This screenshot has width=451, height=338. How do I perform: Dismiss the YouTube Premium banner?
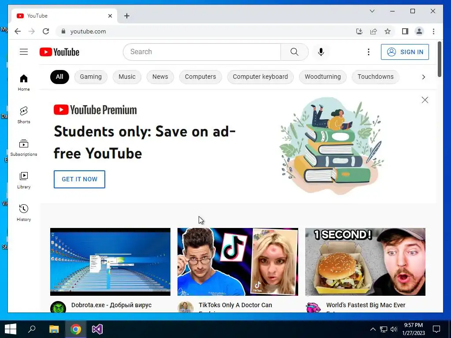[425, 100]
